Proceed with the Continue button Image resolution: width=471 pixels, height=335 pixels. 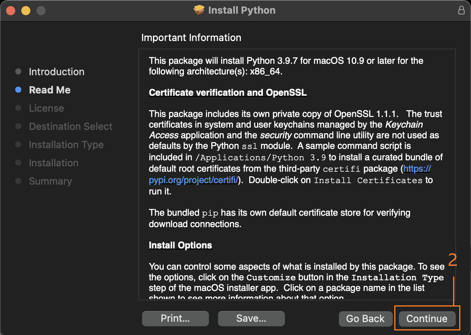point(427,319)
